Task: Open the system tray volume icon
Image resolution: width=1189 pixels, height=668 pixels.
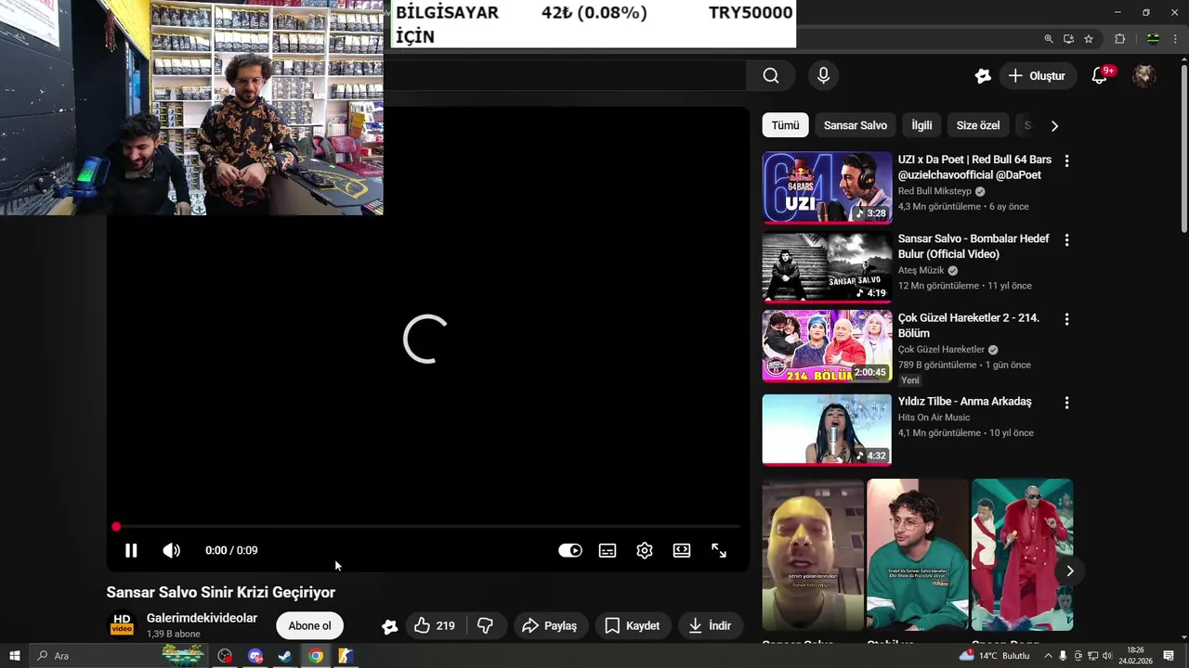Action: coord(1106,656)
